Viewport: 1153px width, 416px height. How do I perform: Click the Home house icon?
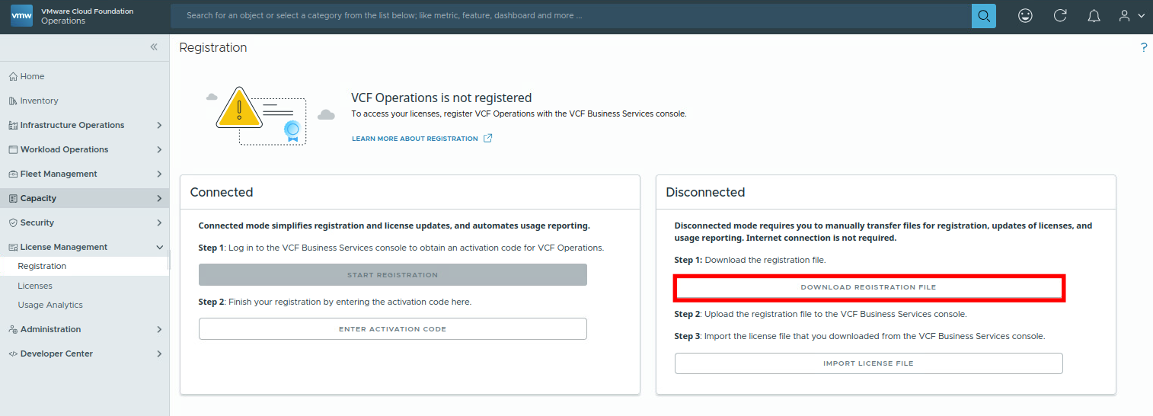tap(13, 76)
